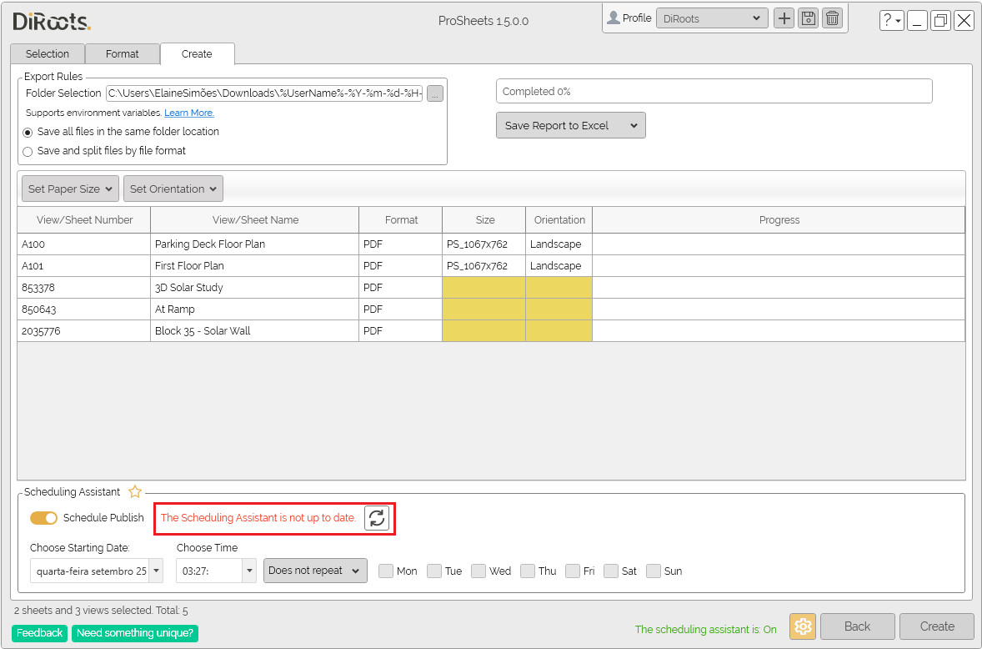Click the star beside Scheduling Assistant
The width and height of the screenshot is (982, 649).
tap(134, 491)
